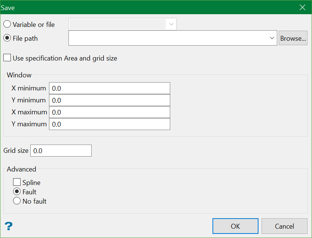Enable Use specification Area and grid size
312x238 pixels.
point(7,58)
